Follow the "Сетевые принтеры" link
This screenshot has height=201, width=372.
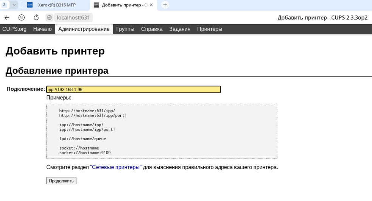[x=116, y=167]
